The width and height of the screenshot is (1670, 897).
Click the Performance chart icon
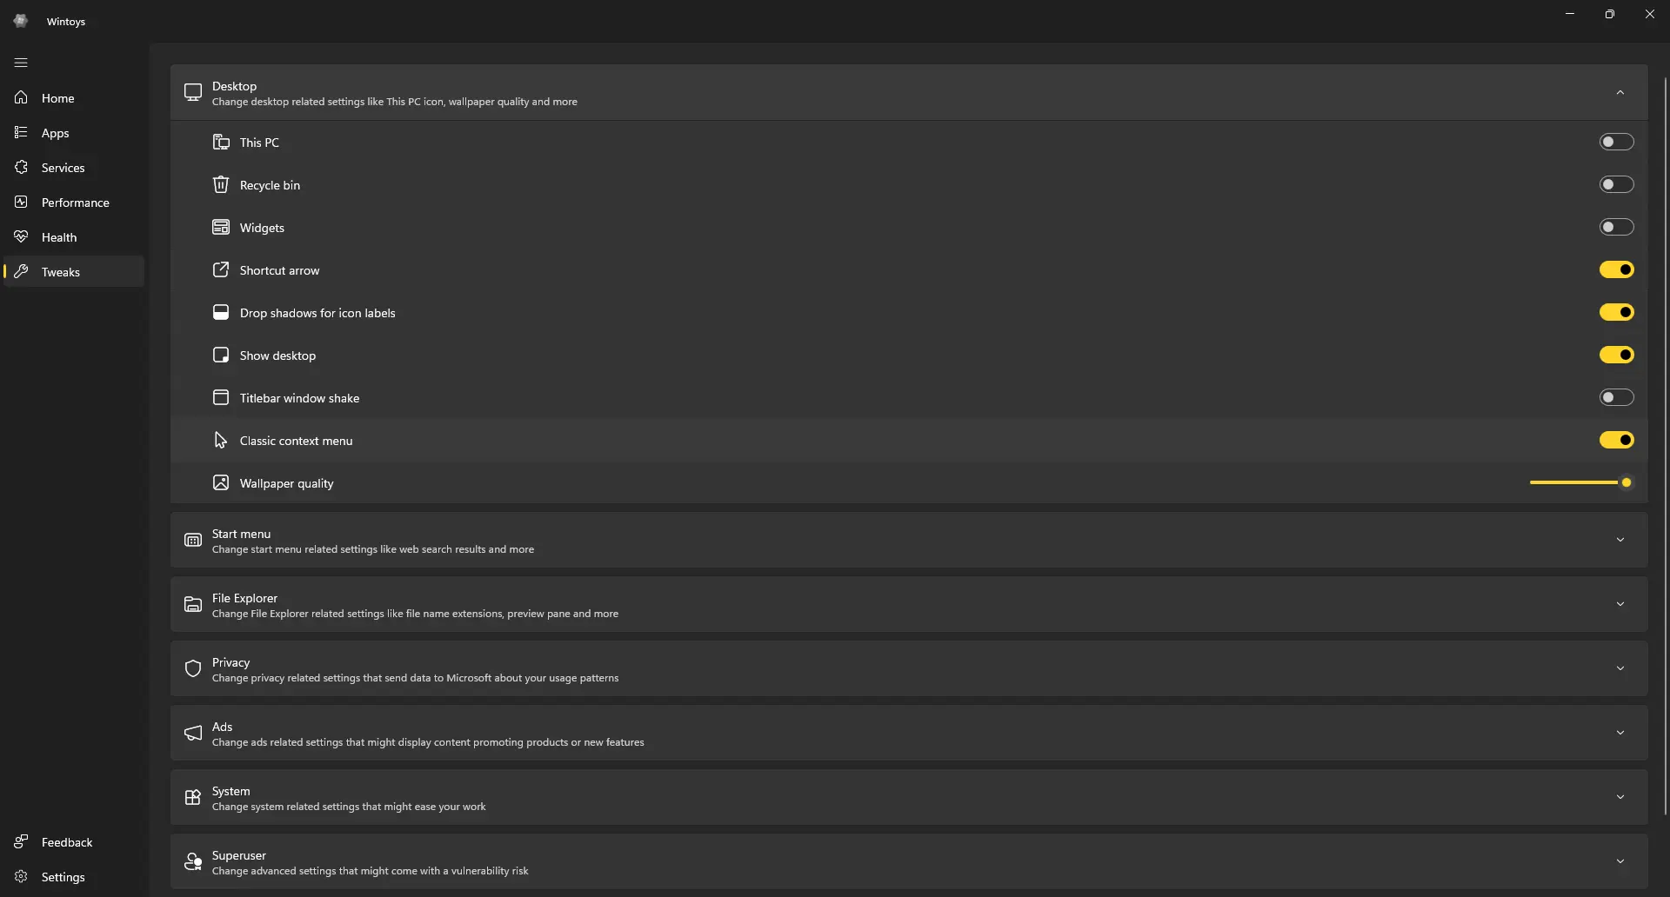21,202
